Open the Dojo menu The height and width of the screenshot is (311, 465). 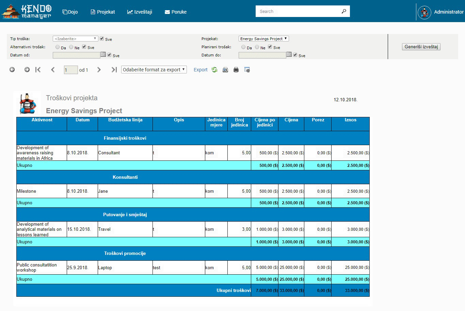[70, 12]
